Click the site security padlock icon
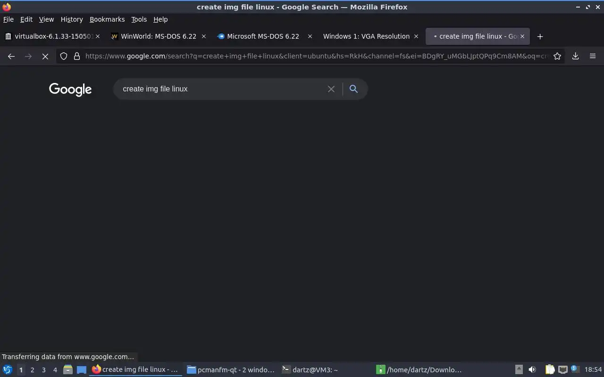The image size is (604, 377). click(x=77, y=56)
